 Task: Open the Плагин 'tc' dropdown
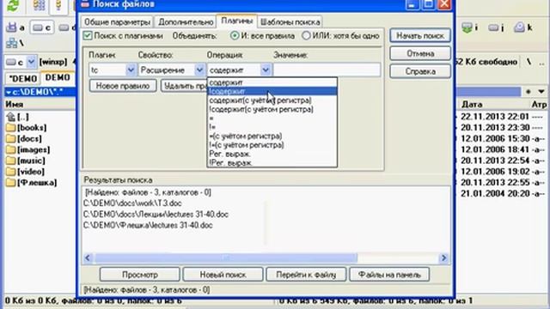pyautogui.click(x=131, y=70)
